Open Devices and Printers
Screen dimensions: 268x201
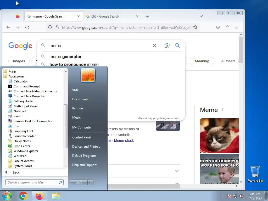point(86,147)
